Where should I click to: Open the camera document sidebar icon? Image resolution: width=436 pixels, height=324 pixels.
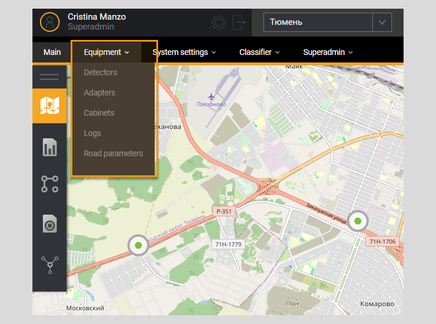[50, 223]
